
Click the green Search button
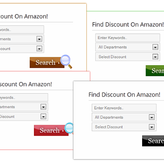[155, 71]
